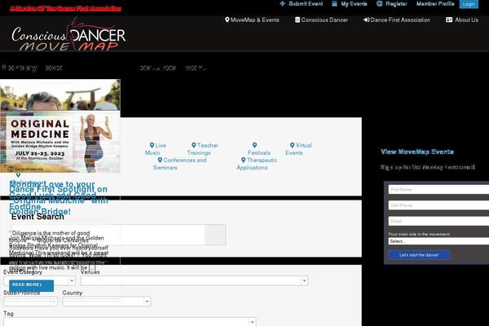Click the Live Music pin icon
The width and height of the screenshot is (489, 326).
click(152, 145)
